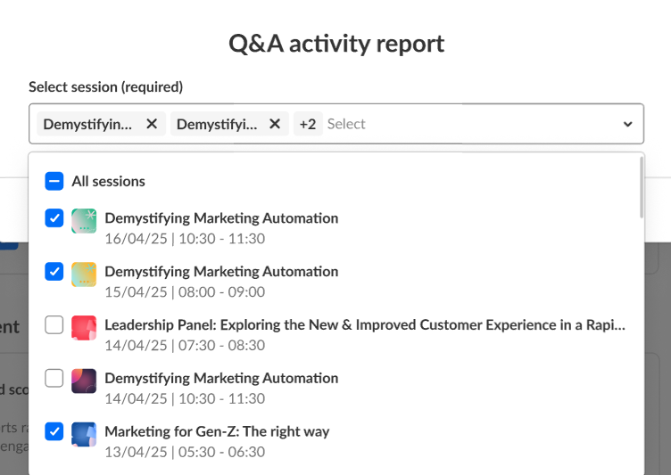Screen dimensions: 671x475
Task: Click dark purple icon for 14/04/25 10:30 session
Action: [84, 381]
